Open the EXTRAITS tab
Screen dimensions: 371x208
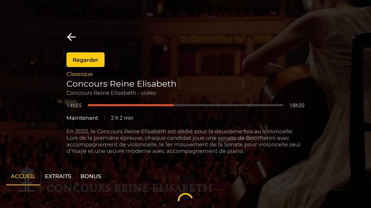pyautogui.click(x=58, y=177)
